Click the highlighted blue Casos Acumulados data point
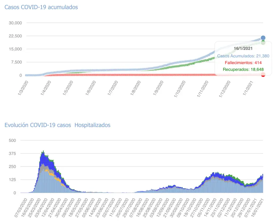 [x=263, y=38]
